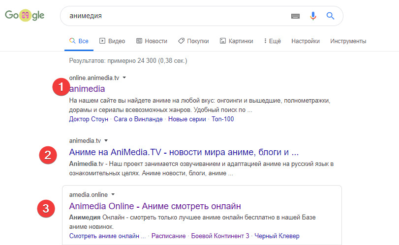The width and height of the screenshot is (399, 245).
Task: Click red marker number 3
Action: [x=46, y=208]
